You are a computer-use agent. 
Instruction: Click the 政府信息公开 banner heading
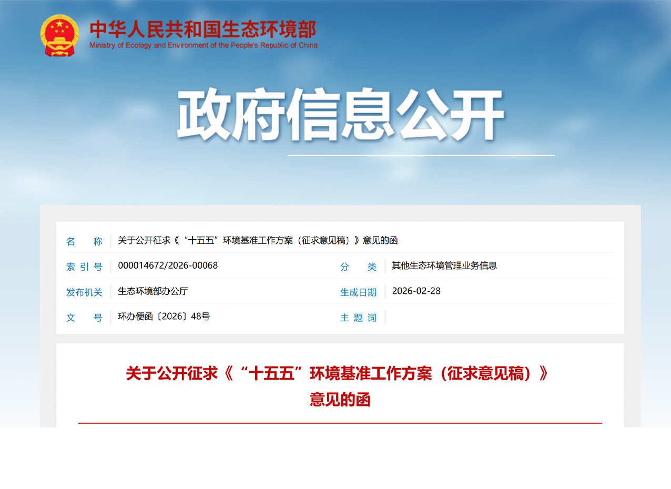[340, 115]
